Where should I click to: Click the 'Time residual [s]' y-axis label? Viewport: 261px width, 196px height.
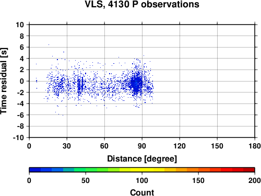point(4,81)
